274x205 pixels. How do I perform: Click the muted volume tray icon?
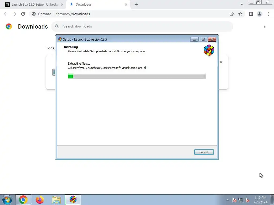247,200
